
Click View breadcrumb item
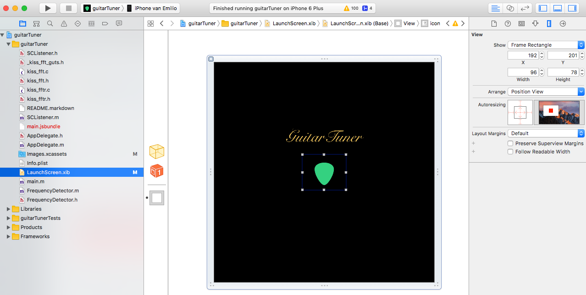point(405,23)
